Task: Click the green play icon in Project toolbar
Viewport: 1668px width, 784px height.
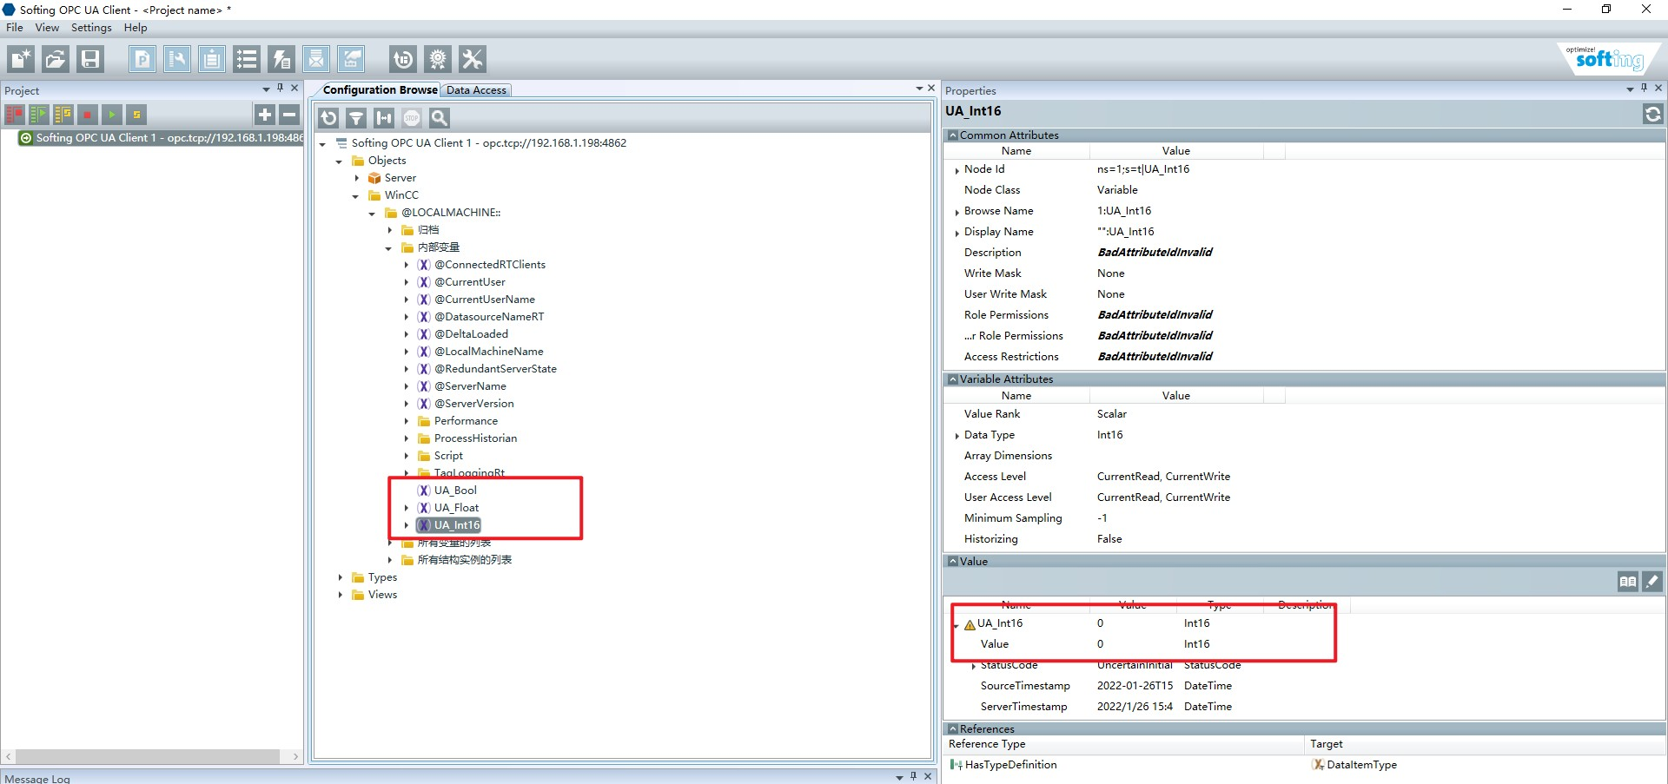Action: point(111,114)
